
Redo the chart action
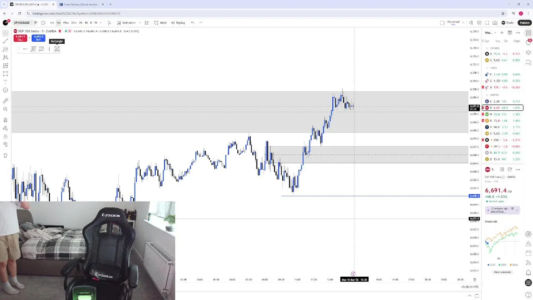200,22
